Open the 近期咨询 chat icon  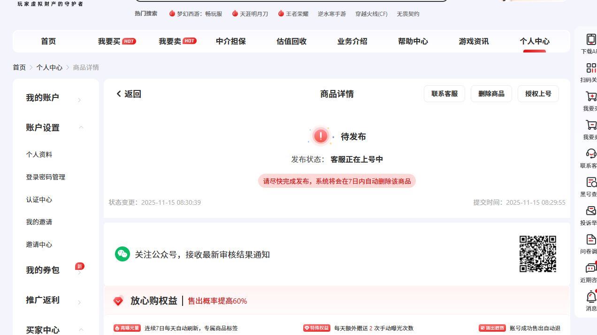pos(591,268)
